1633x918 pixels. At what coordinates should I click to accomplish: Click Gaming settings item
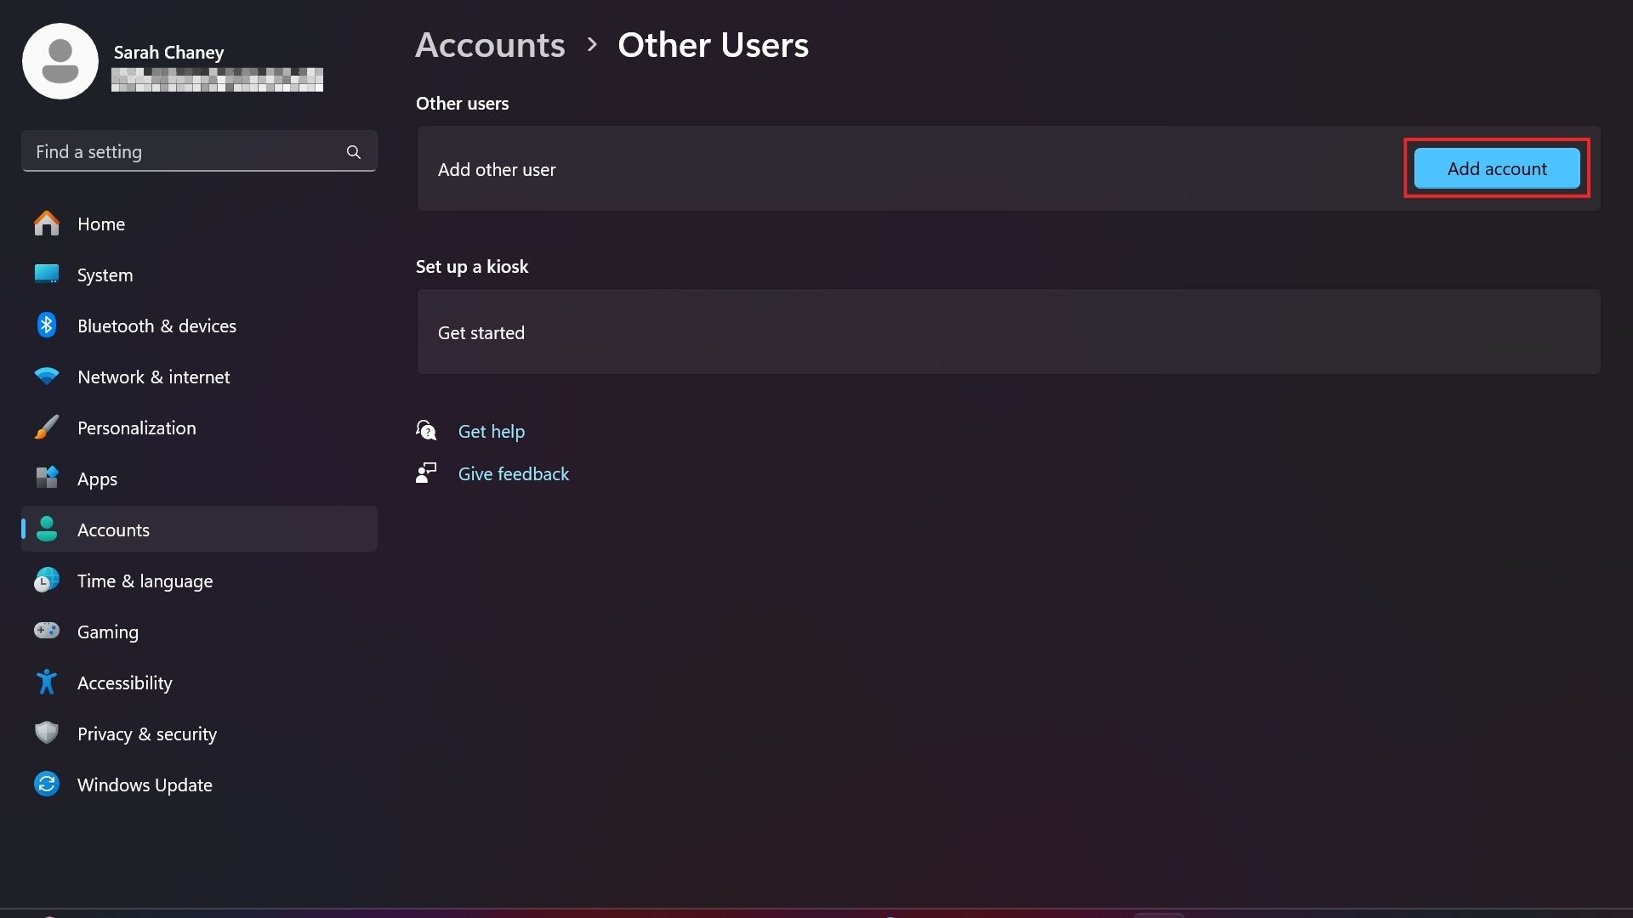point(108,630)
